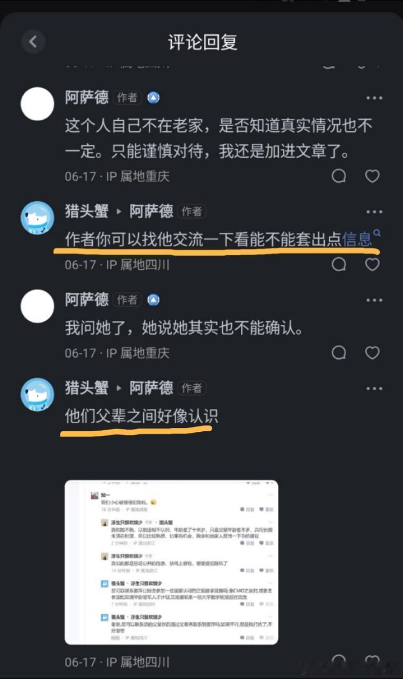Screen dimensions: 403x679
Task: Tap the 评论回复 page title
Action: point(202,42)
